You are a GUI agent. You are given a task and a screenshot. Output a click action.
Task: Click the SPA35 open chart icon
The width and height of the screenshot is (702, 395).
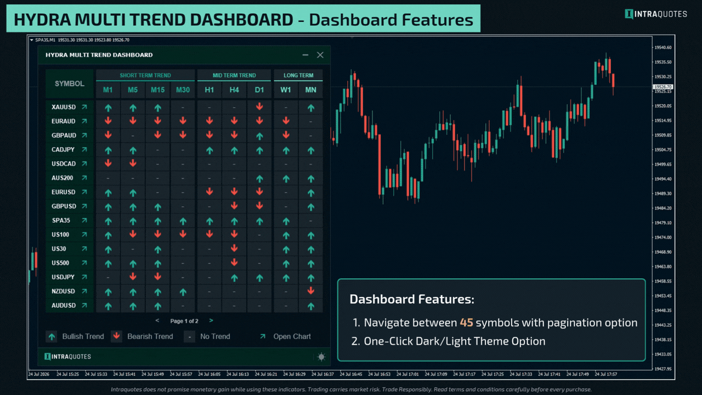(x=84, y=221)
